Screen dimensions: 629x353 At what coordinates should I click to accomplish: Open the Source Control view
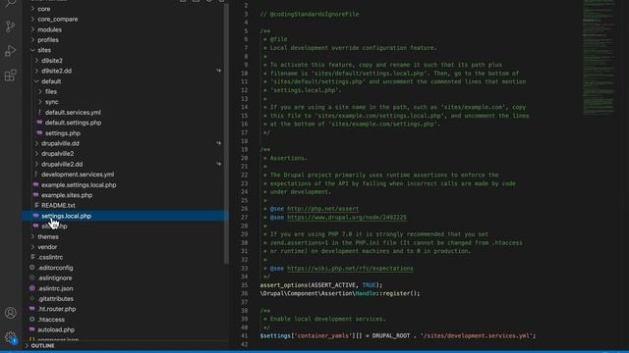pyautogui.click(x=11, y=26)
